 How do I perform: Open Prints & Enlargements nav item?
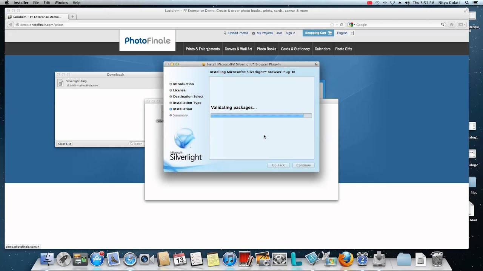click(x=203, y=49)
